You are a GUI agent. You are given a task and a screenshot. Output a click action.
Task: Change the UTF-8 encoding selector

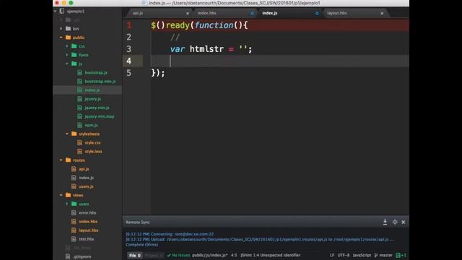[344, 255]
